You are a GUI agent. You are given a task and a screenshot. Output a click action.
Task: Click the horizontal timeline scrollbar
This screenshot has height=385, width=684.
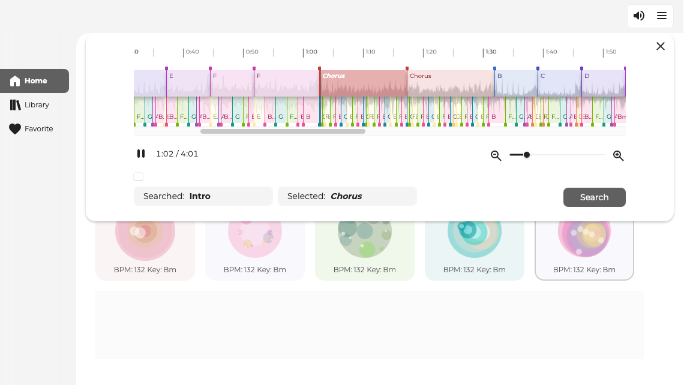(283, 131)
